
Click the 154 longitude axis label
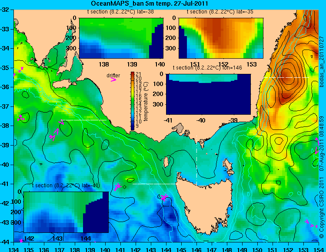[319, 249]
